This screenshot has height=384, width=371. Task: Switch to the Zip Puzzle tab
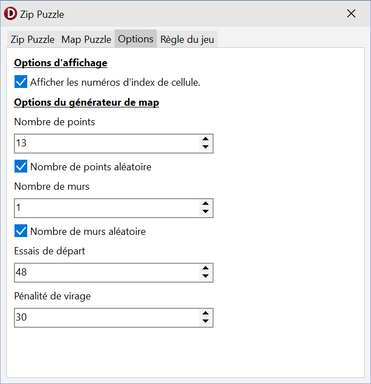[x=33, y=40]
